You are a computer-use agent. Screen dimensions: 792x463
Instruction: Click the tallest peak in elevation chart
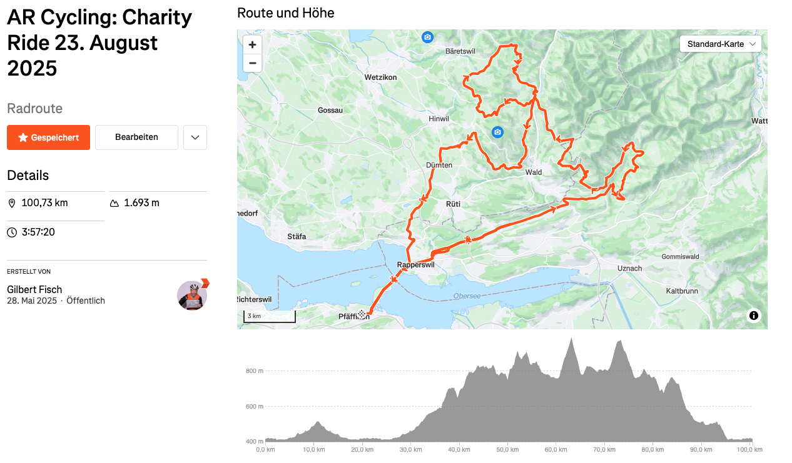click(x=571, y=340)
